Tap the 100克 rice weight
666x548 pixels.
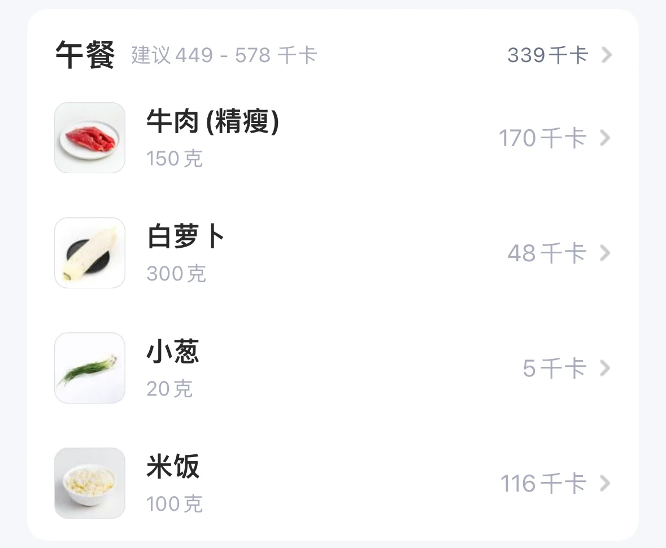pos(175,503)
